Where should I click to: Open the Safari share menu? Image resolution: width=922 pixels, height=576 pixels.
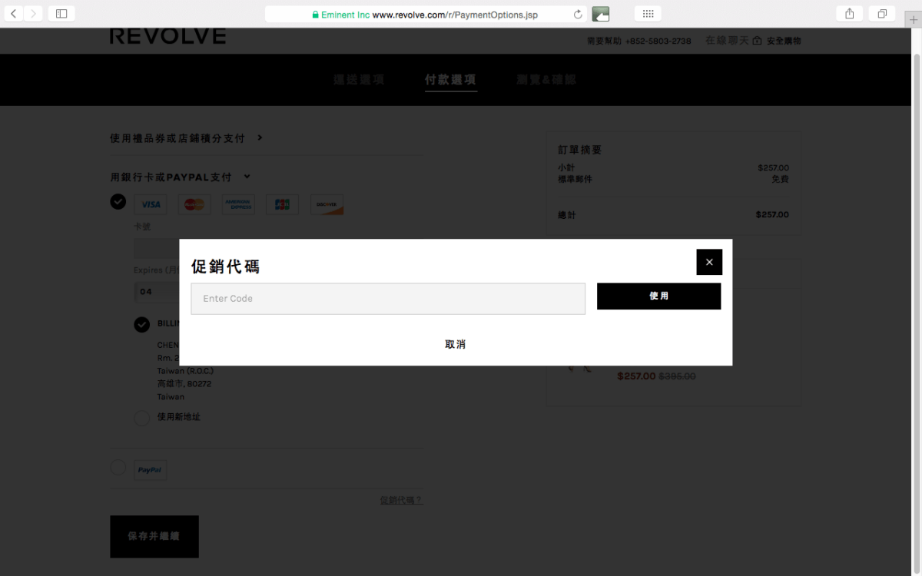[849, 14]
